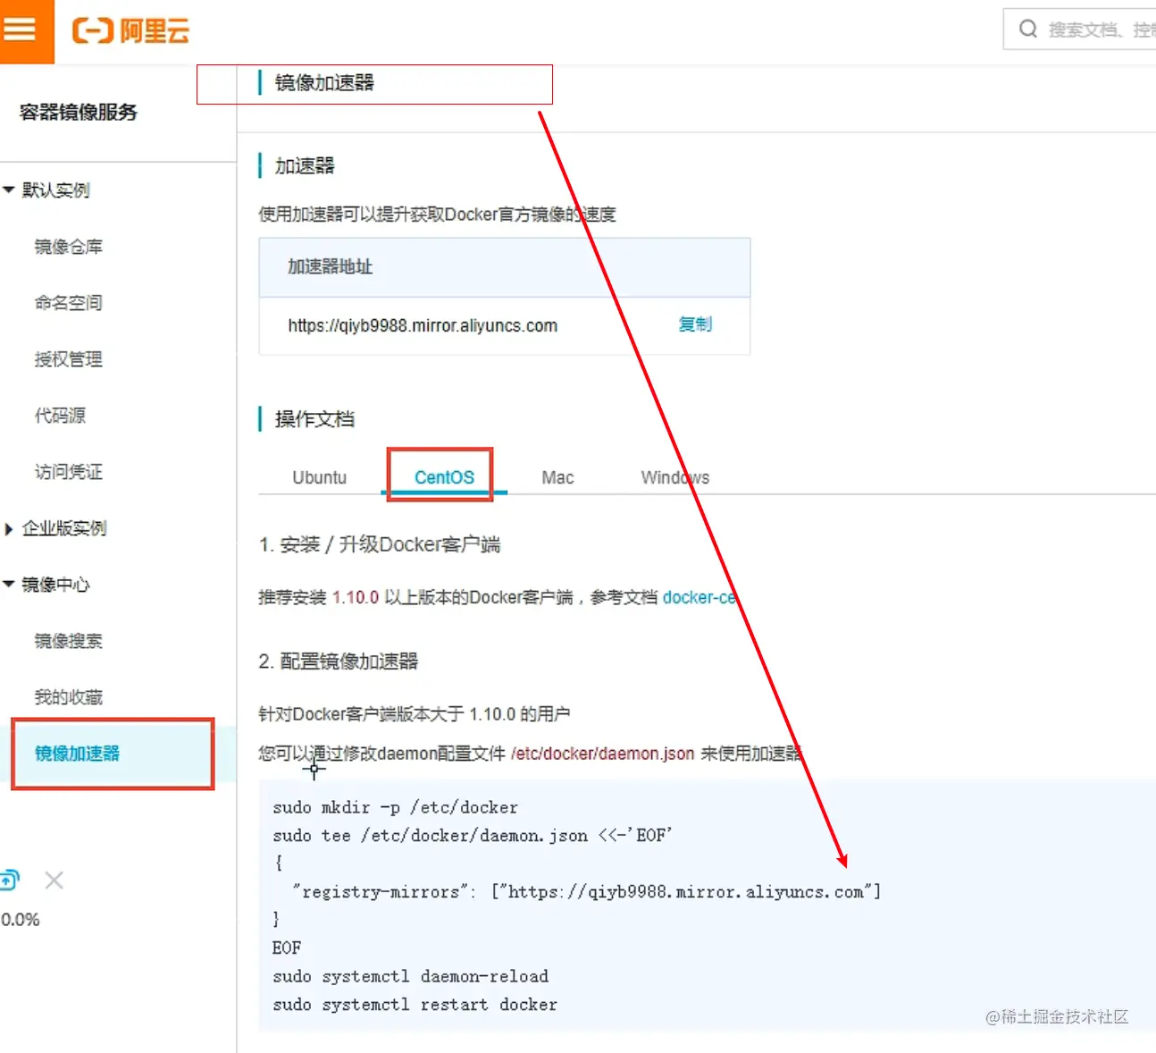The image size is (1156, 1053).
Task: Switch to the CentOS tab
Action: (444, 477)
